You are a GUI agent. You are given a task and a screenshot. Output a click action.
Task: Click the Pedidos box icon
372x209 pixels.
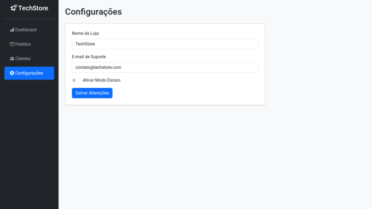tap(12, 44)
